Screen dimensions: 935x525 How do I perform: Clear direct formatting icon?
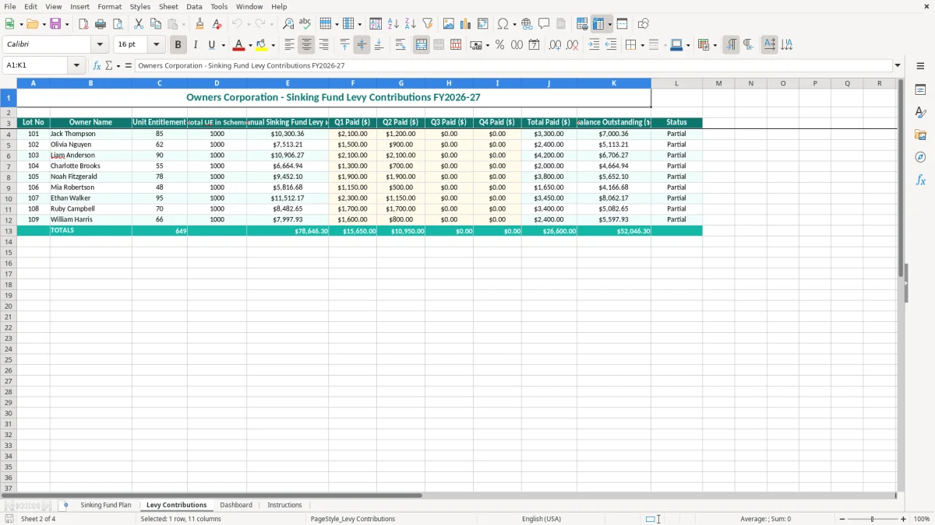217,24
